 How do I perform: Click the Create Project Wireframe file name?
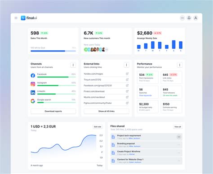pos(129,152)
